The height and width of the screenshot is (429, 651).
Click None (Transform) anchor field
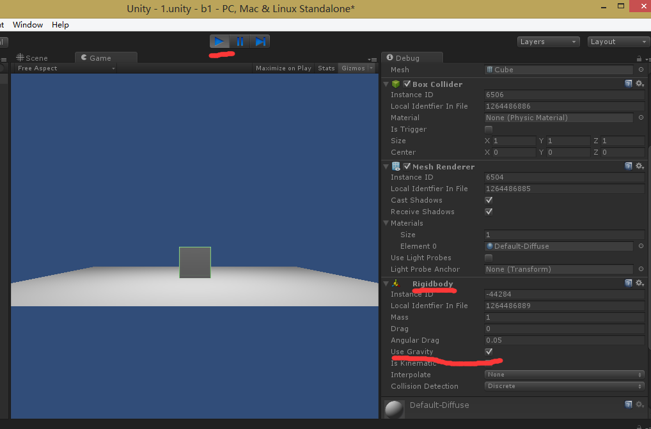pos(559,269)
